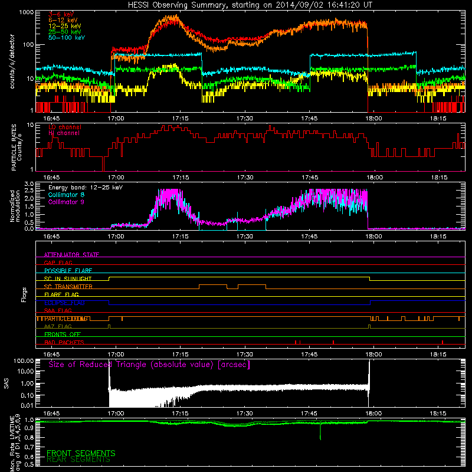The width and height of the screenshot is (472, 472).
Task: Select the red '3-6 keV' legend label
Action: (x=61, y=14)
